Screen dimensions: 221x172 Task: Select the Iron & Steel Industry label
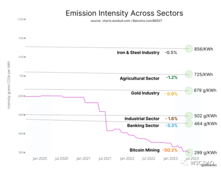138,52
